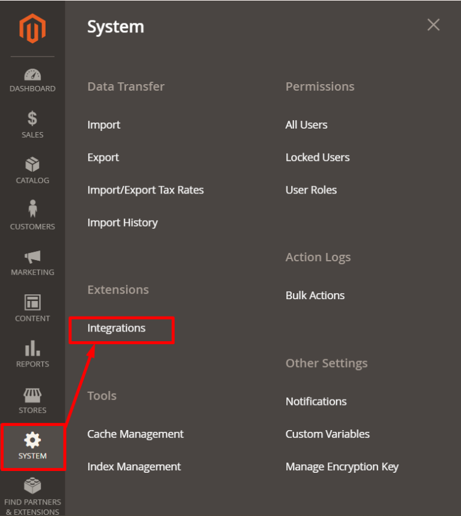The width and height of the screenshot is (461, 516).
Task: Open Index Management tools
Action: click(x=134, y=466)
